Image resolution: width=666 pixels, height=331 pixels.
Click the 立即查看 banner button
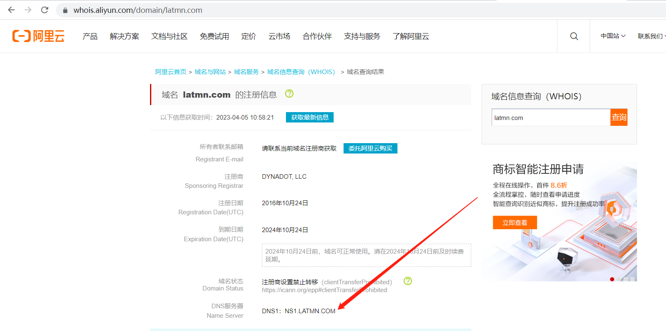(x=515, y=223)
